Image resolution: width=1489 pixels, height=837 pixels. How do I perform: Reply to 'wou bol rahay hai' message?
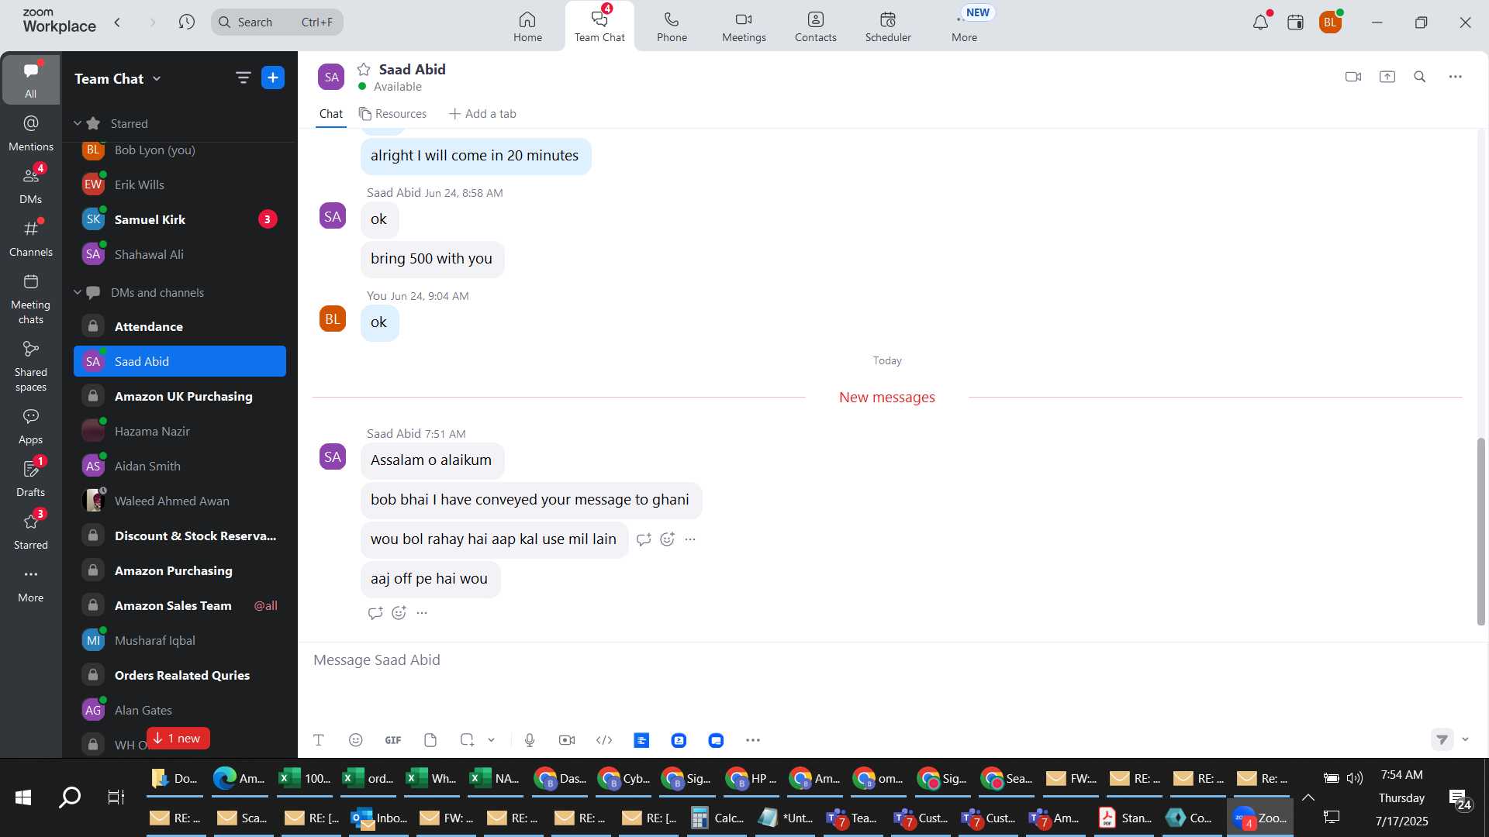pos(644,539)
